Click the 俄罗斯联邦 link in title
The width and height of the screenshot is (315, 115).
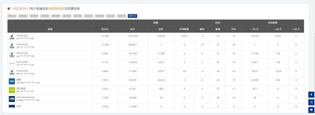pyautogui.click(x=57, y=9)
